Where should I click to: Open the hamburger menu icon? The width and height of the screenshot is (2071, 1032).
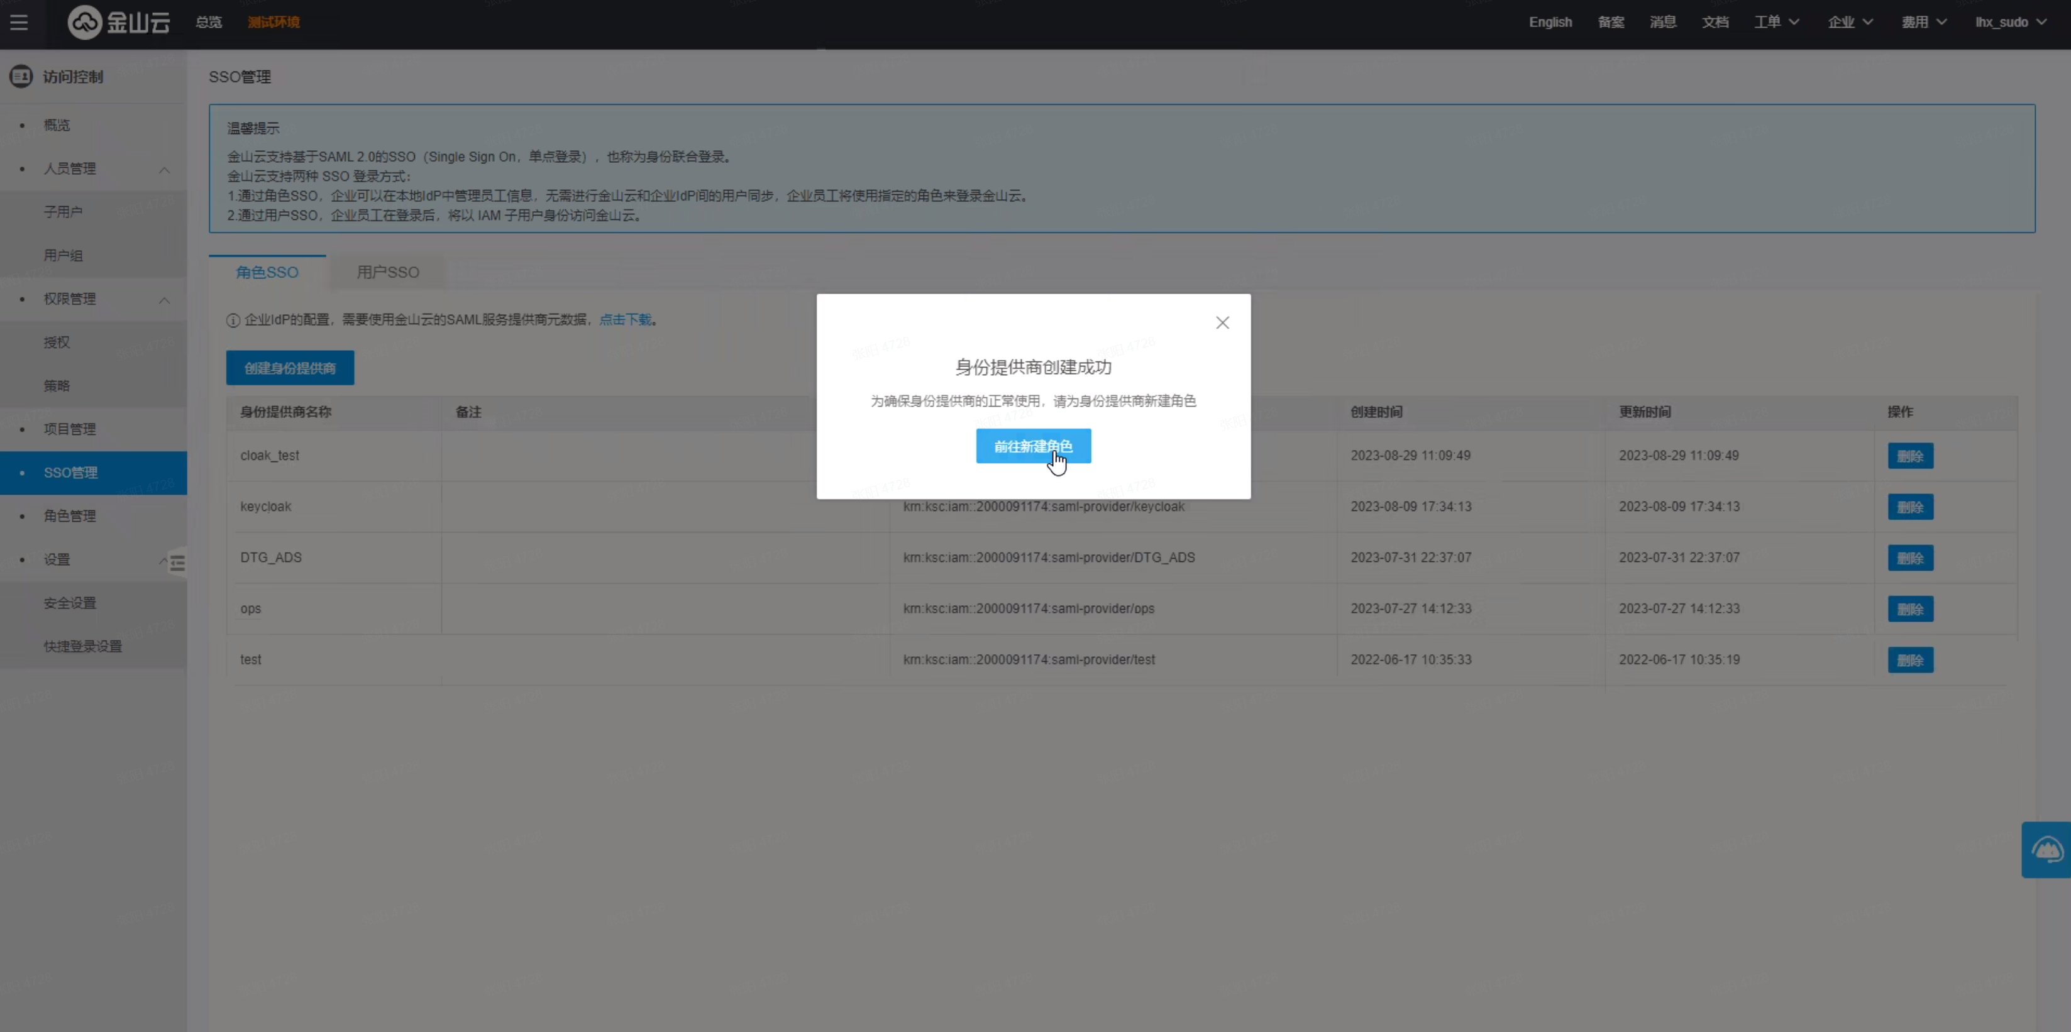click(x=18, y=23)
